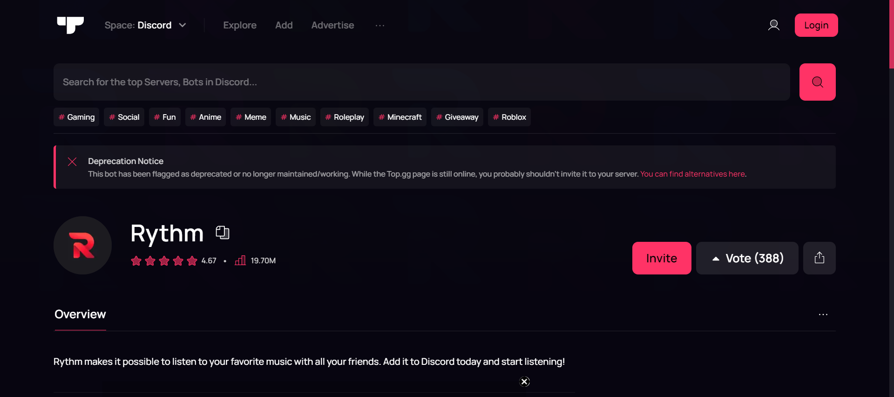This screenshot has width=894, height=397.
Task: Click the Login button
Action: pos(816,25)
